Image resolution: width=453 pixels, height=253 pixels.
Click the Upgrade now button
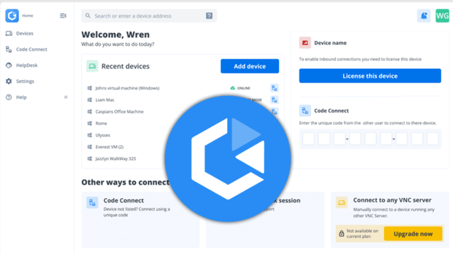click(413, 234)
